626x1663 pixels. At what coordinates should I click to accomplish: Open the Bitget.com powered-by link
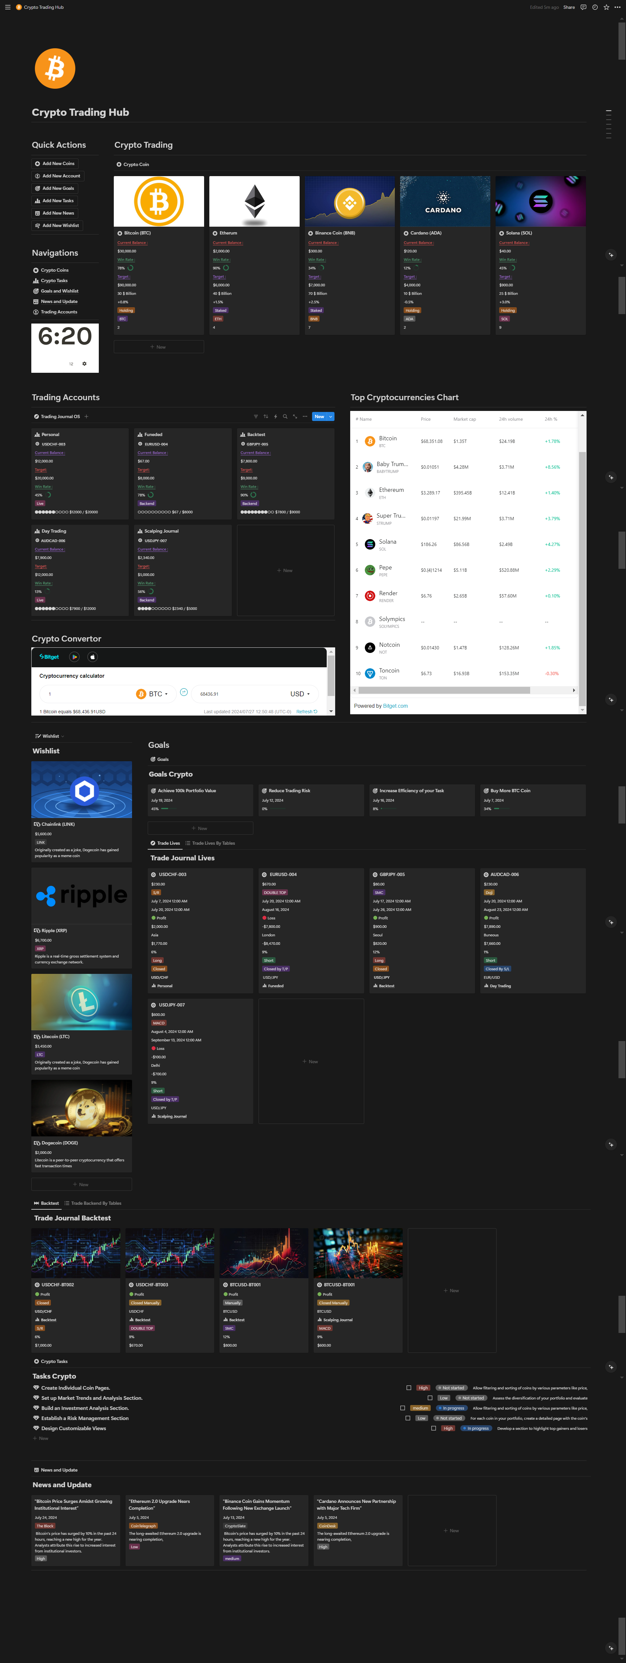pyautogui.click(x=395, y=706)
